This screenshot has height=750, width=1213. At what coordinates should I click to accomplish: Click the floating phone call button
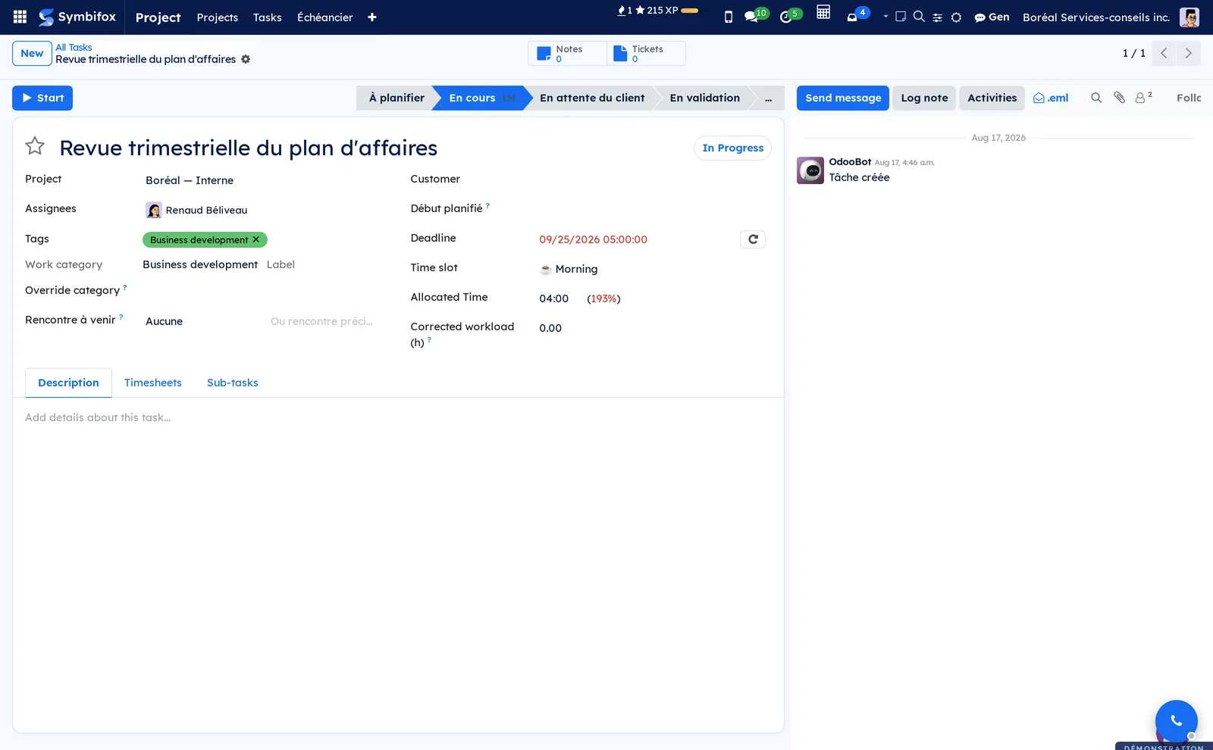pos(1177,721)
